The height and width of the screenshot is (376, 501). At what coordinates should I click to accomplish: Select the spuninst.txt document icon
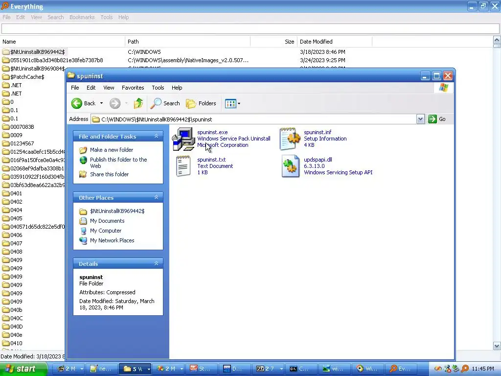(183, 166)
